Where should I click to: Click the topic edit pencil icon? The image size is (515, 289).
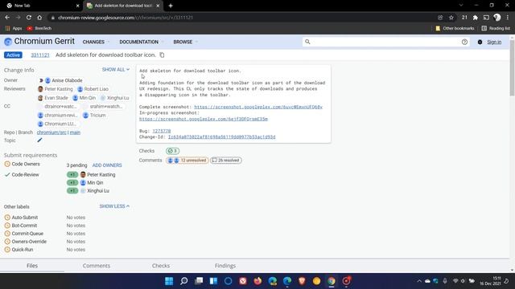39,140
